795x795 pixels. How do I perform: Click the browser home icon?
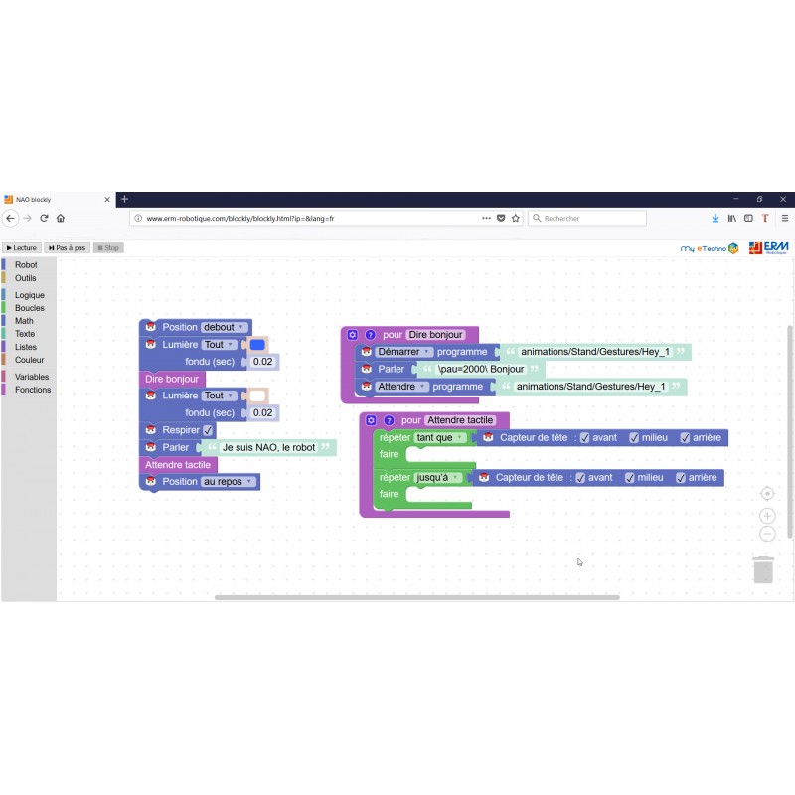point(61,218)
